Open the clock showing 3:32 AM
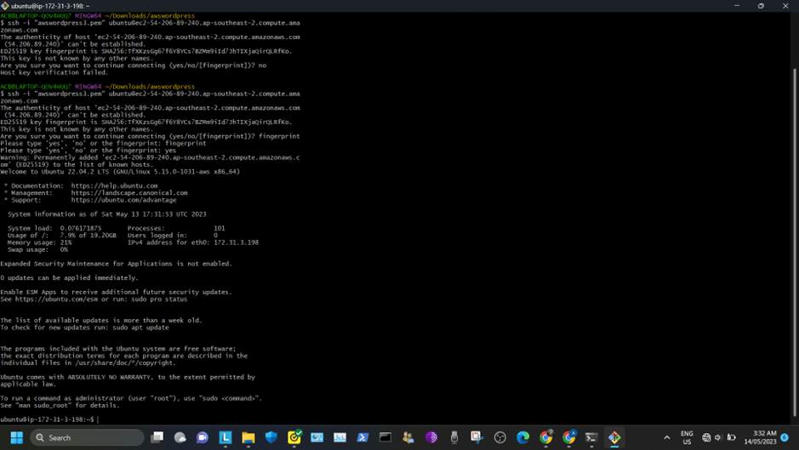 click(760, 437)
